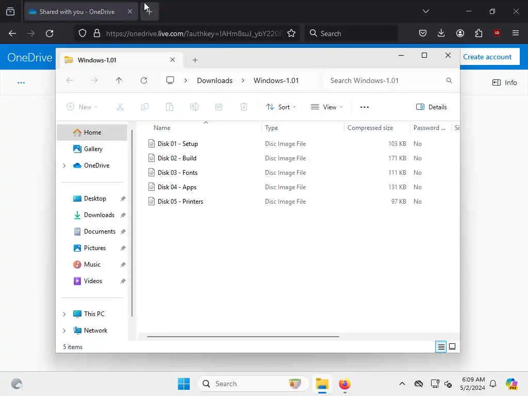Click the search magnifier in Explorer search box

click(449, 80)
